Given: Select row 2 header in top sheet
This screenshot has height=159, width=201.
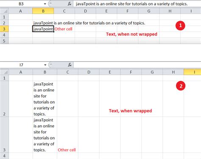Looking at the screenshot, I should 4,23.
